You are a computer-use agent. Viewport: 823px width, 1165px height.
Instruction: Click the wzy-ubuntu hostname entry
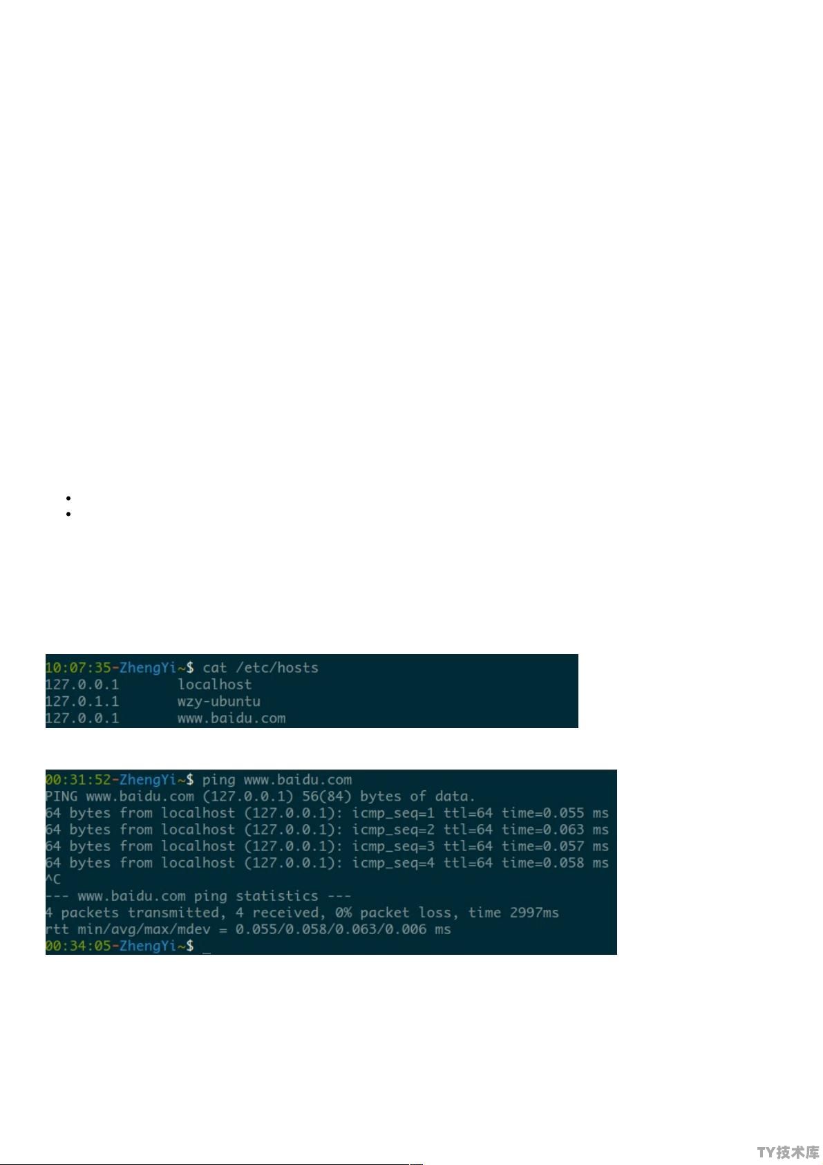[x=219, y=701]
